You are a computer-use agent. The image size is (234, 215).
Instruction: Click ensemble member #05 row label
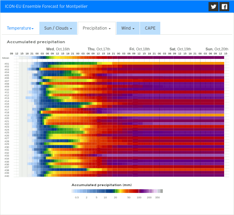(x=7, y=75)
